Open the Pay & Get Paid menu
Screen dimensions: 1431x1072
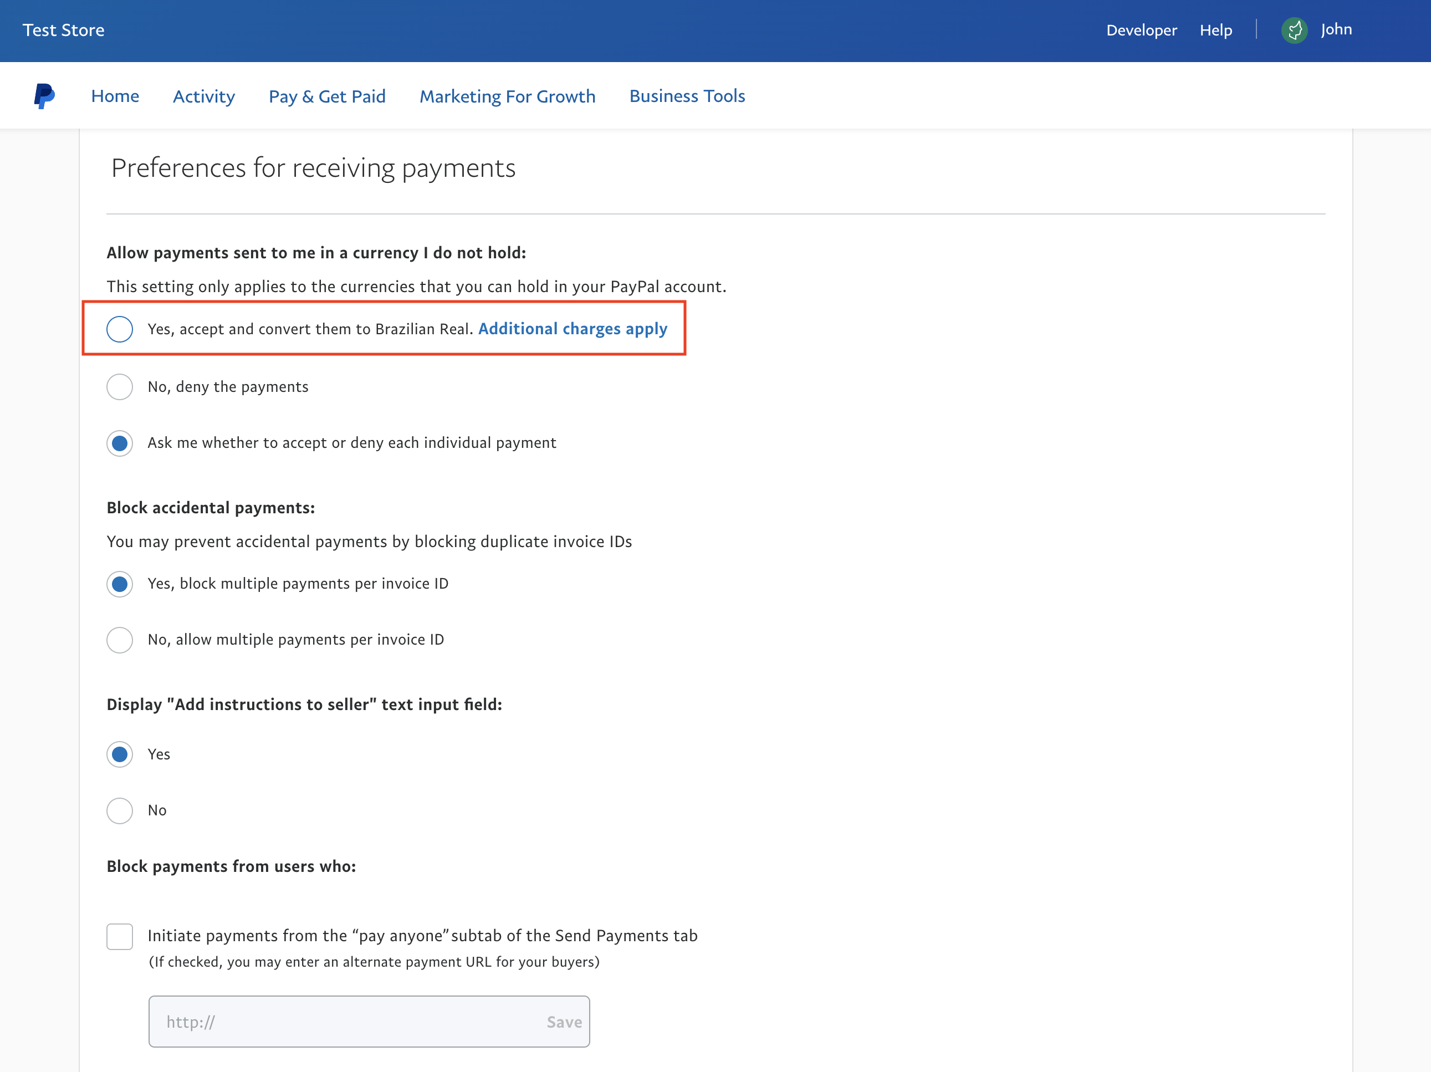point(328,96)
